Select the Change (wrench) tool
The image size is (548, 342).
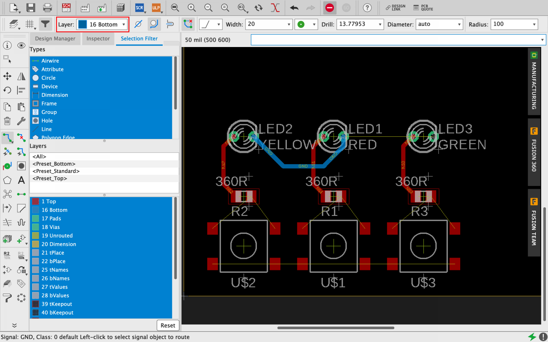pyautogui.click(x=21, y=121)
